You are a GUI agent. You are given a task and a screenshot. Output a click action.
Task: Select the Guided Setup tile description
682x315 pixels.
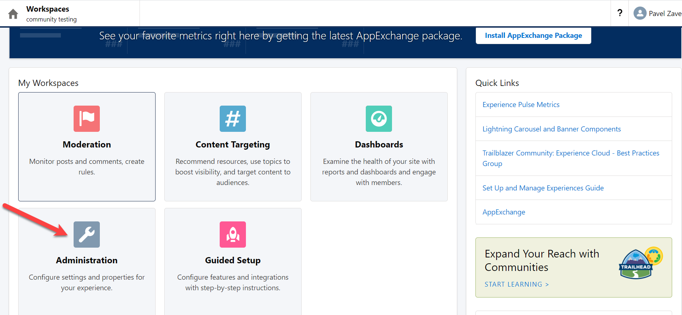pos(233,282)
